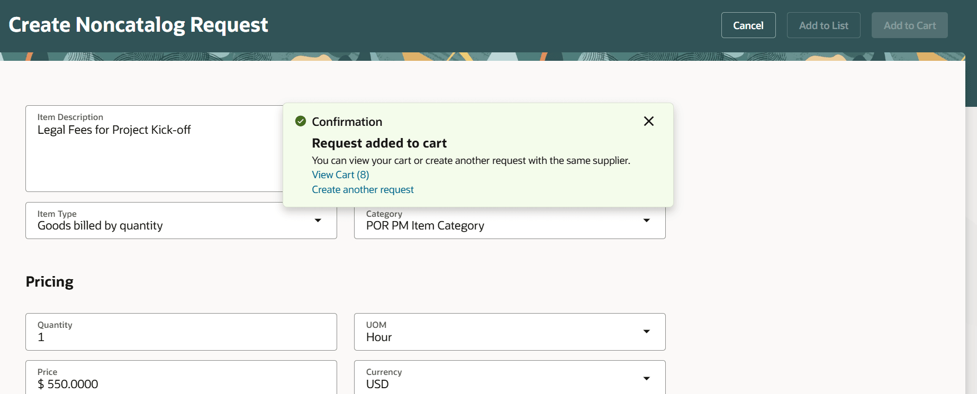This screenshot has width=977, height=394.
Task: Click the green confirmation checkmark icon
Action: [301, 121]
